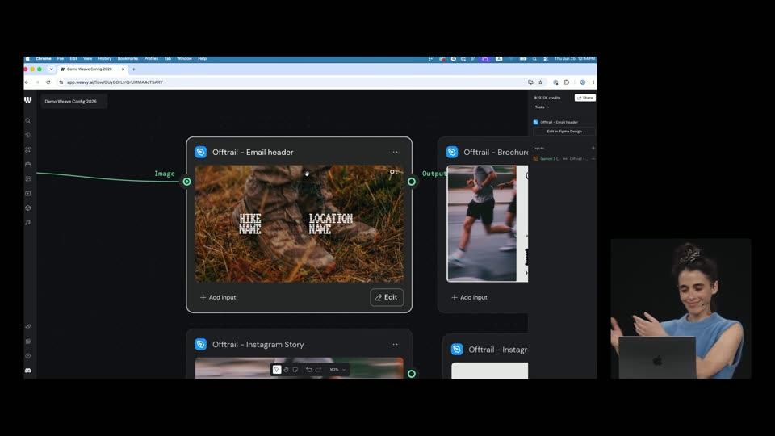Add a new input with plus icon

click(593, 148)
